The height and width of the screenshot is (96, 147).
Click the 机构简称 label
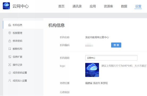[x=65, y=58]
